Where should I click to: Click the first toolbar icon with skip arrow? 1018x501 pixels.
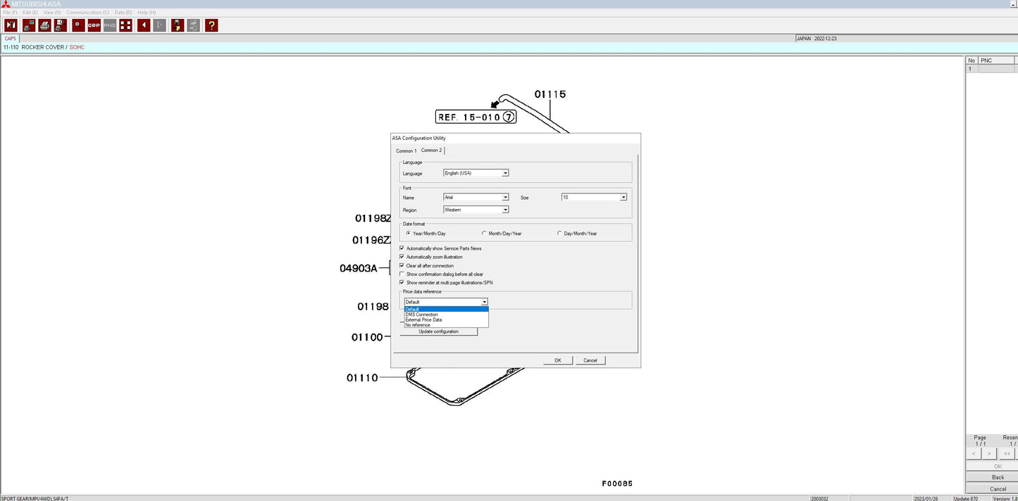11,25
